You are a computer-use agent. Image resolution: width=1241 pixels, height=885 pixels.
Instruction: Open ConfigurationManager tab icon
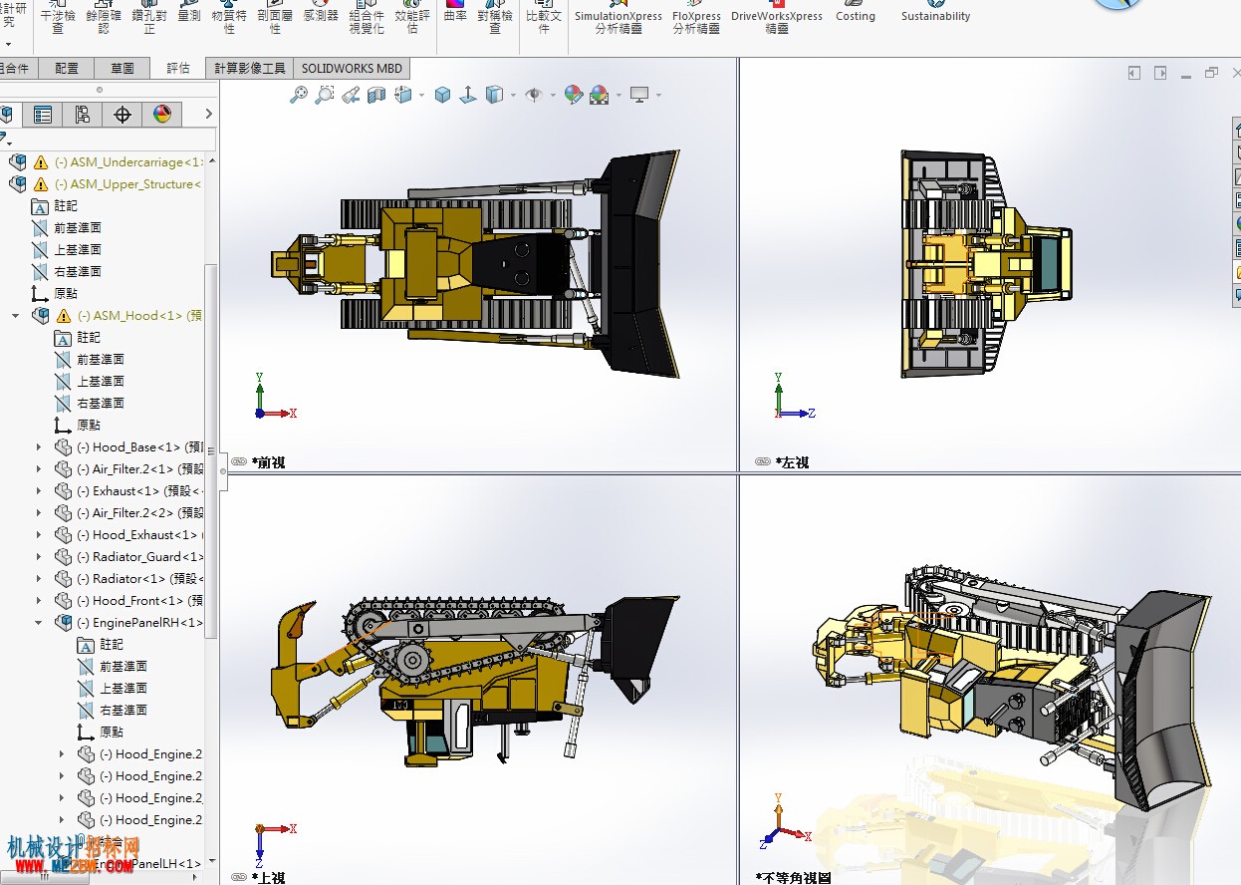pyautogui.click(x=82, y=115)
